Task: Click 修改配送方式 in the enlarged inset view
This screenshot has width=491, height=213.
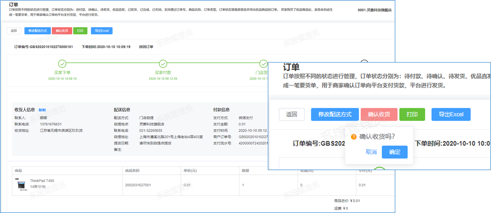Action: click(x=335, y=114)
